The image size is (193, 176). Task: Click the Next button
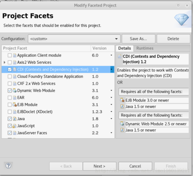coord(99,166)
